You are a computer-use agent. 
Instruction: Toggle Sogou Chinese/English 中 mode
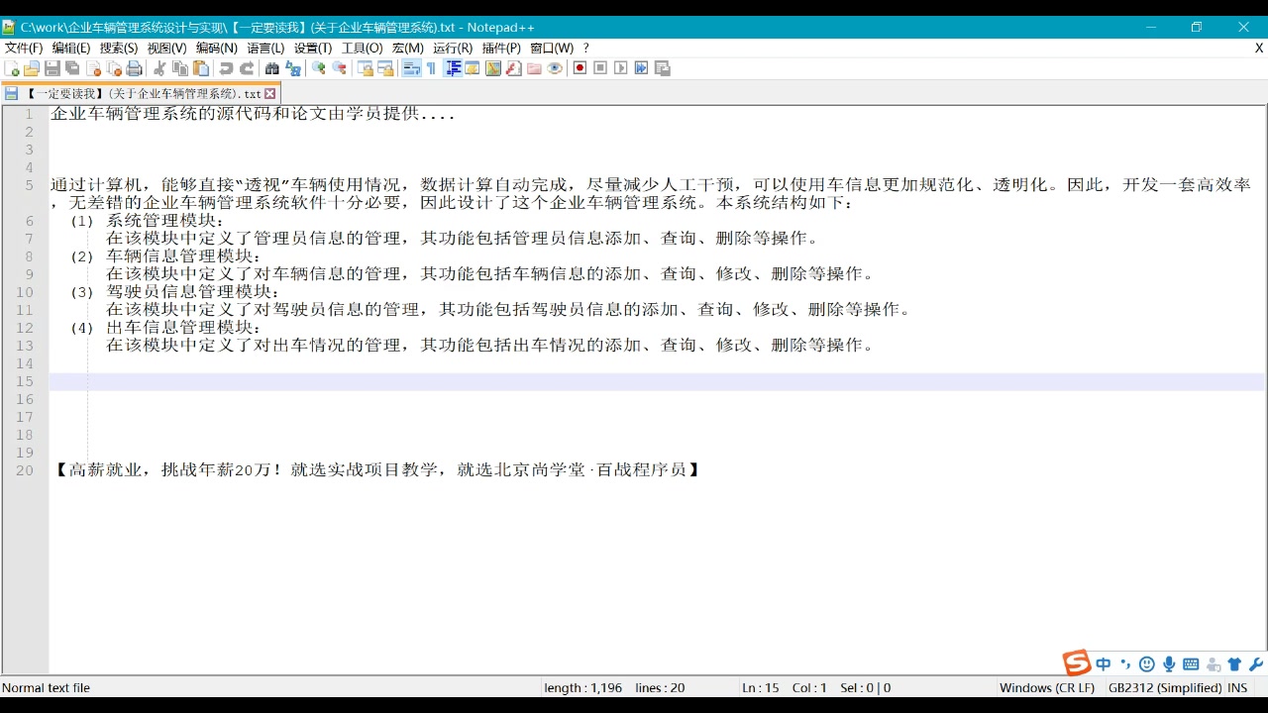pos(1103,664)
